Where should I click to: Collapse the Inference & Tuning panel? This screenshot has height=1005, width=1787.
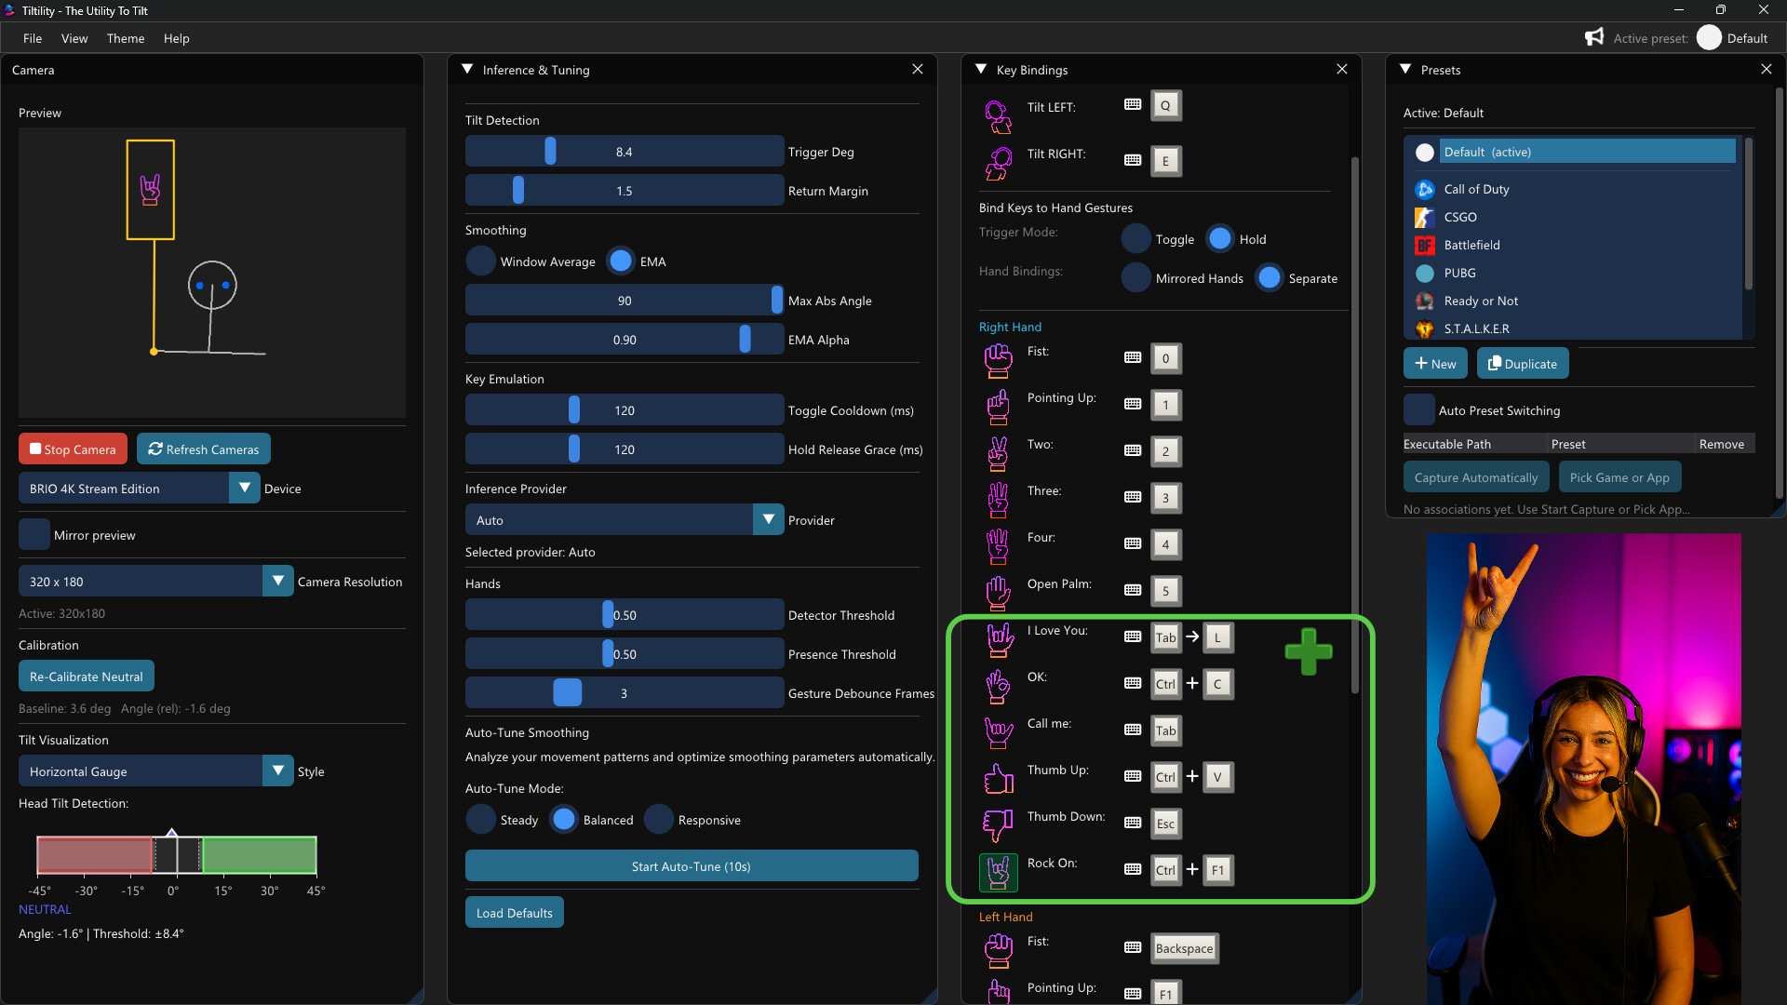tap(467, 69)
